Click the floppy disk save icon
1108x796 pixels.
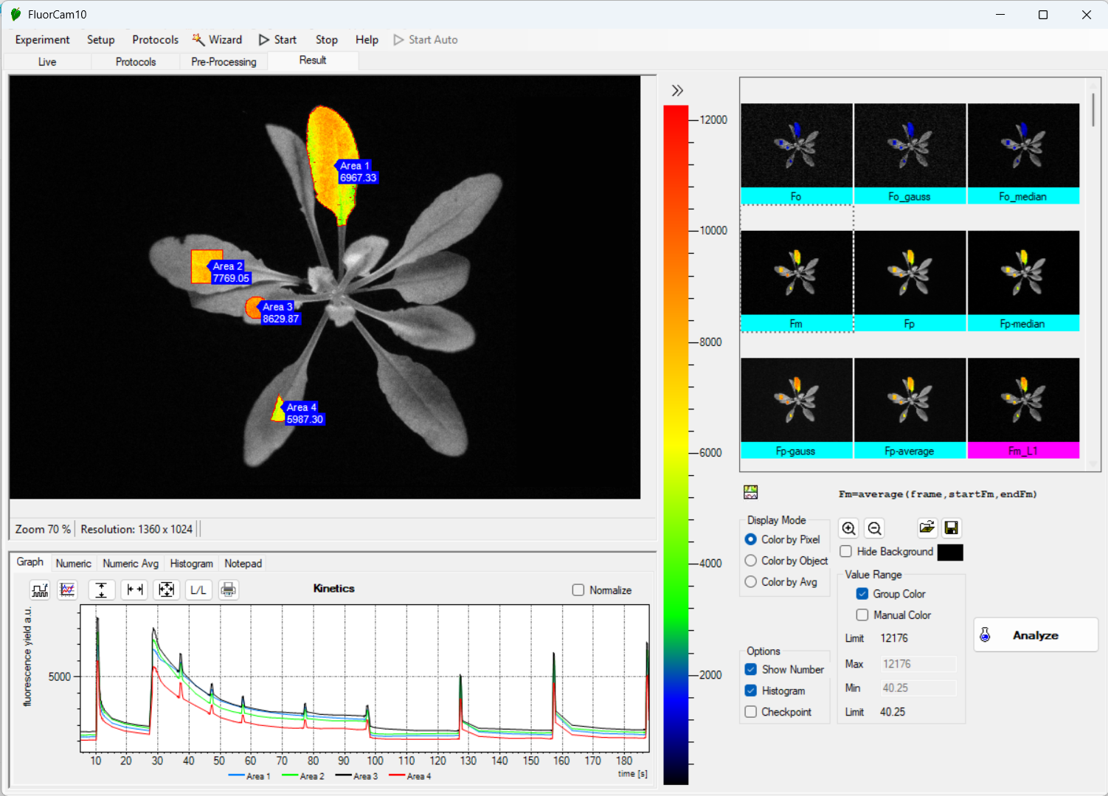coord(952,528)
